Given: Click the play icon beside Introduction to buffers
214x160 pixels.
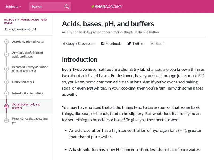Looking at the screenshot, I should [x=6, y=93].
